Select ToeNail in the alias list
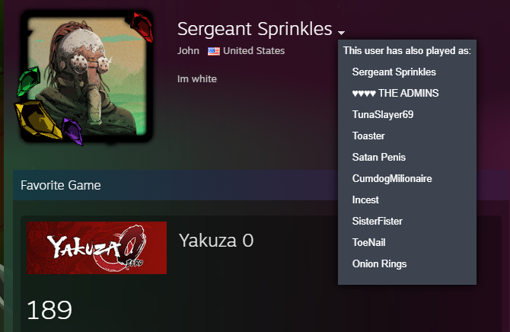Image resolution: width=510 pixels, height=332 pixels. tap(369, 242)
